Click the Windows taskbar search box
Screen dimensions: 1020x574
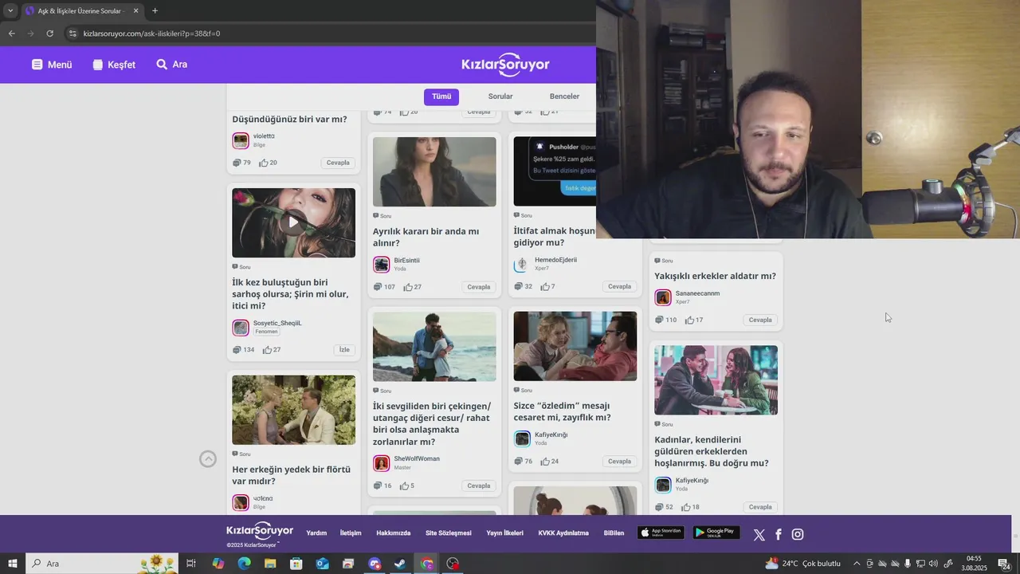(102, 564)
